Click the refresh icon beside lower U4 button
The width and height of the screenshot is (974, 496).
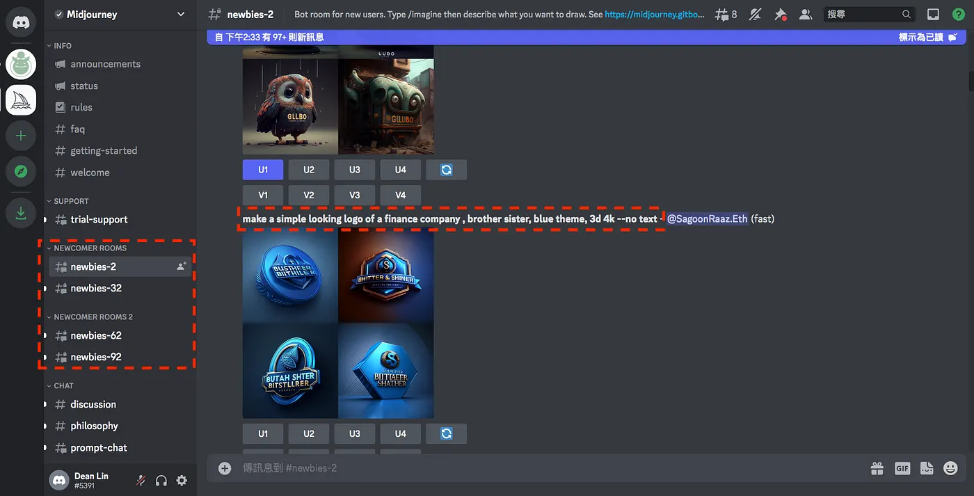point(447,433)
